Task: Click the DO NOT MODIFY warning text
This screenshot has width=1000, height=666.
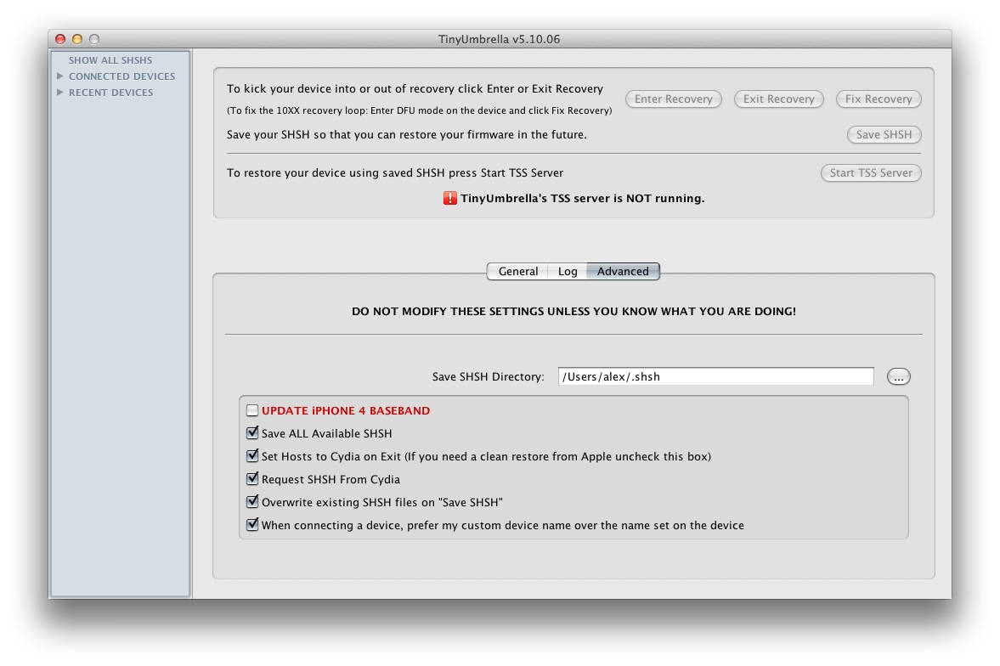Action: 573,311
